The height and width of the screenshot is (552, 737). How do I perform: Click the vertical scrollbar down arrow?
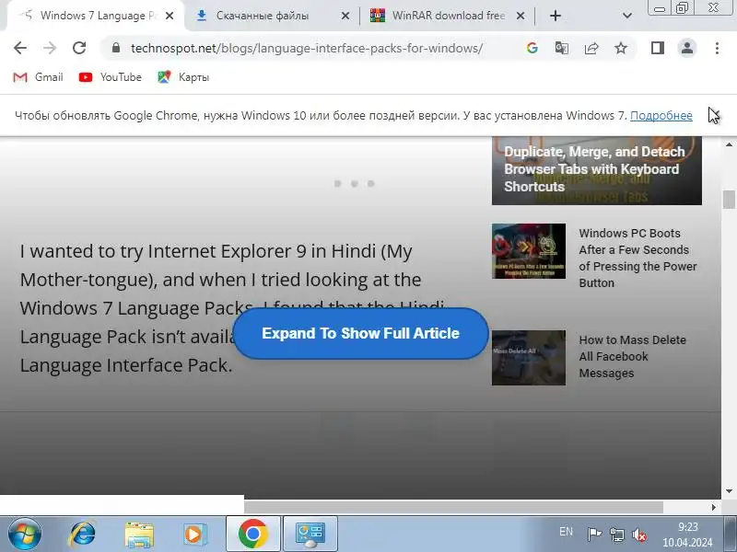pyautogui.click(x=729, y=491)
